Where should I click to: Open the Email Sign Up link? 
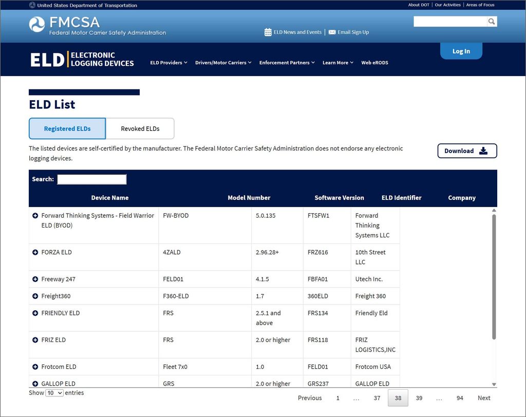pyautogui.click(x=353, y=32)
